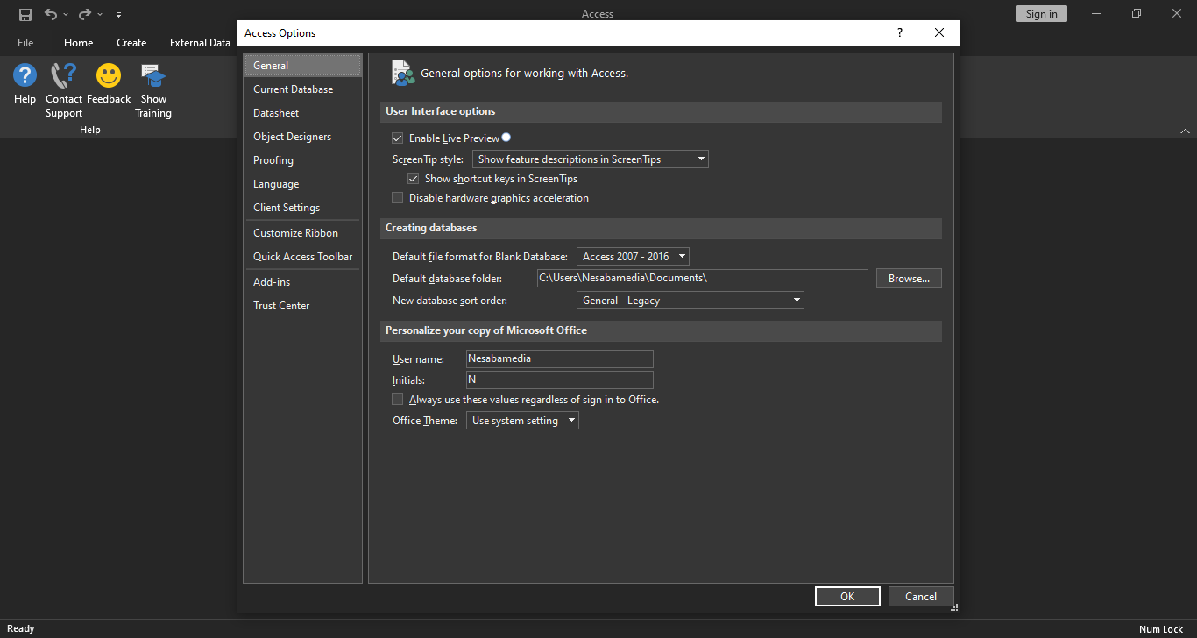Click the Undo arrow icon
The image size is (1197, 638).
tap(51, 14)
